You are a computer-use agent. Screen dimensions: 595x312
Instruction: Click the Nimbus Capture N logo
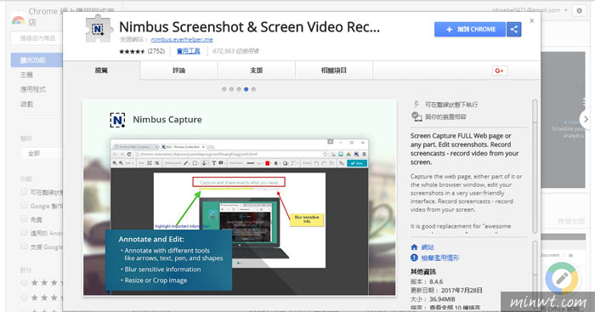[117, 120]
